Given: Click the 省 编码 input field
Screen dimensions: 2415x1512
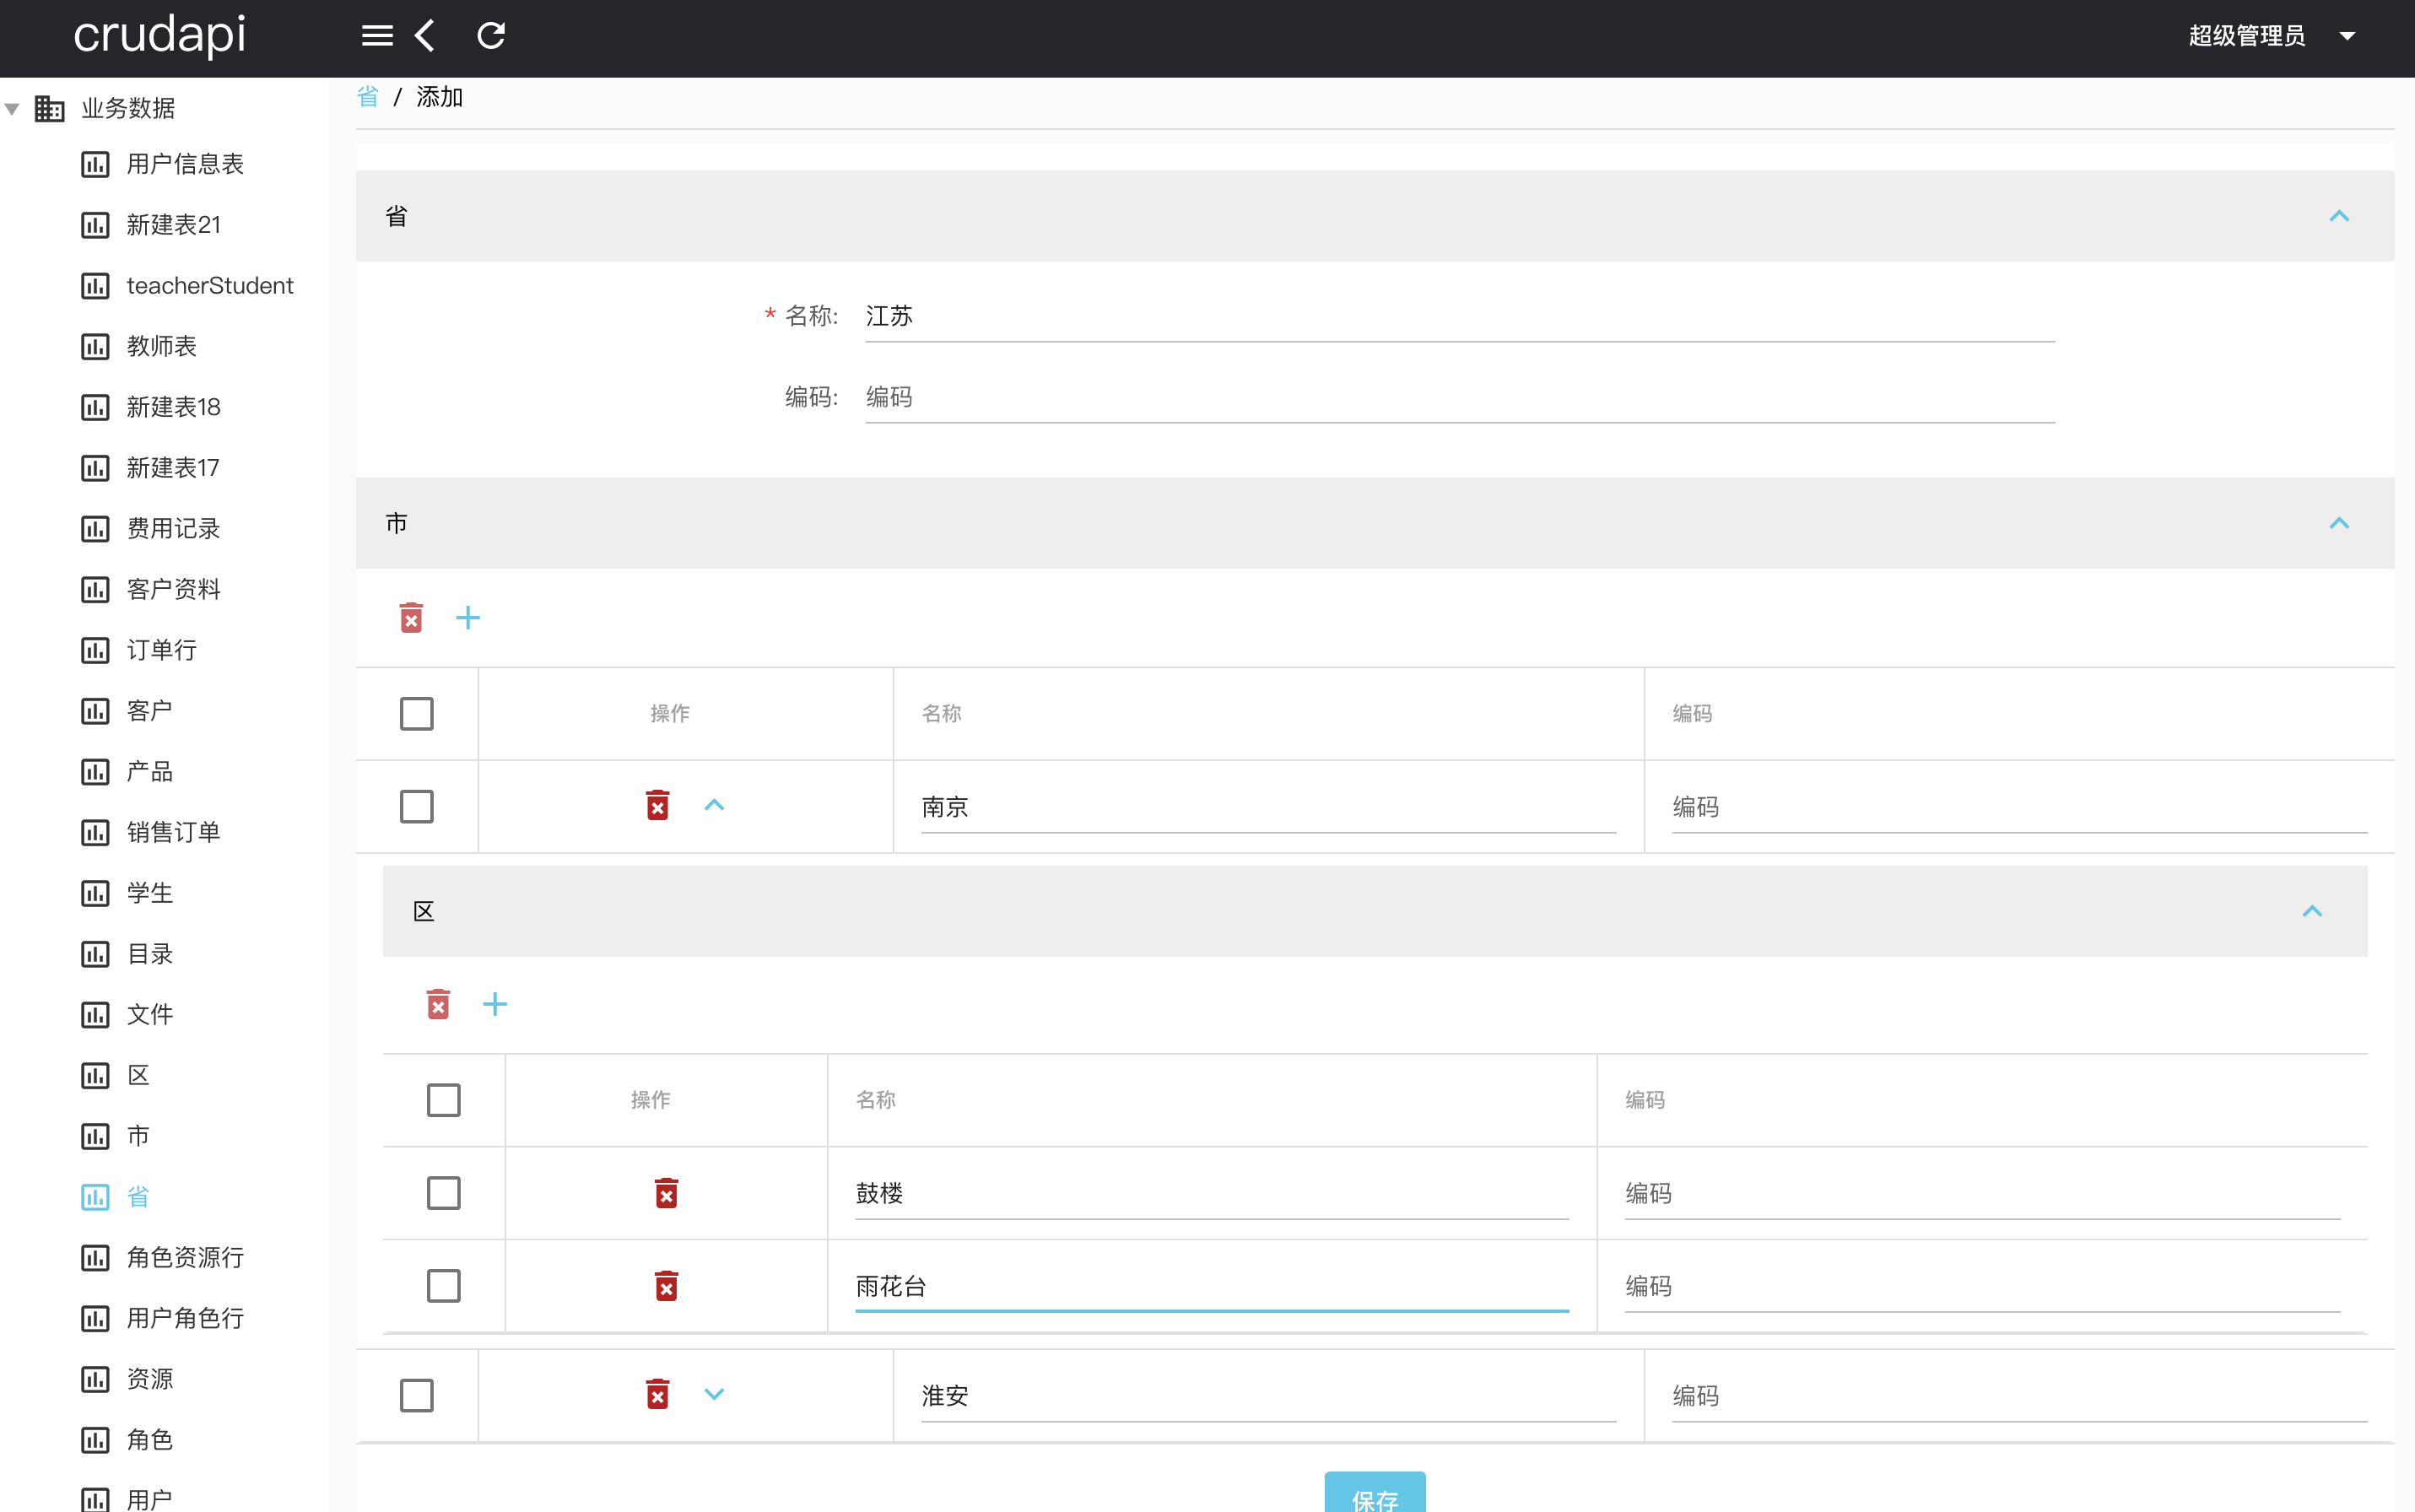Looking at the screenshot, I should (x=1459, y=397).
